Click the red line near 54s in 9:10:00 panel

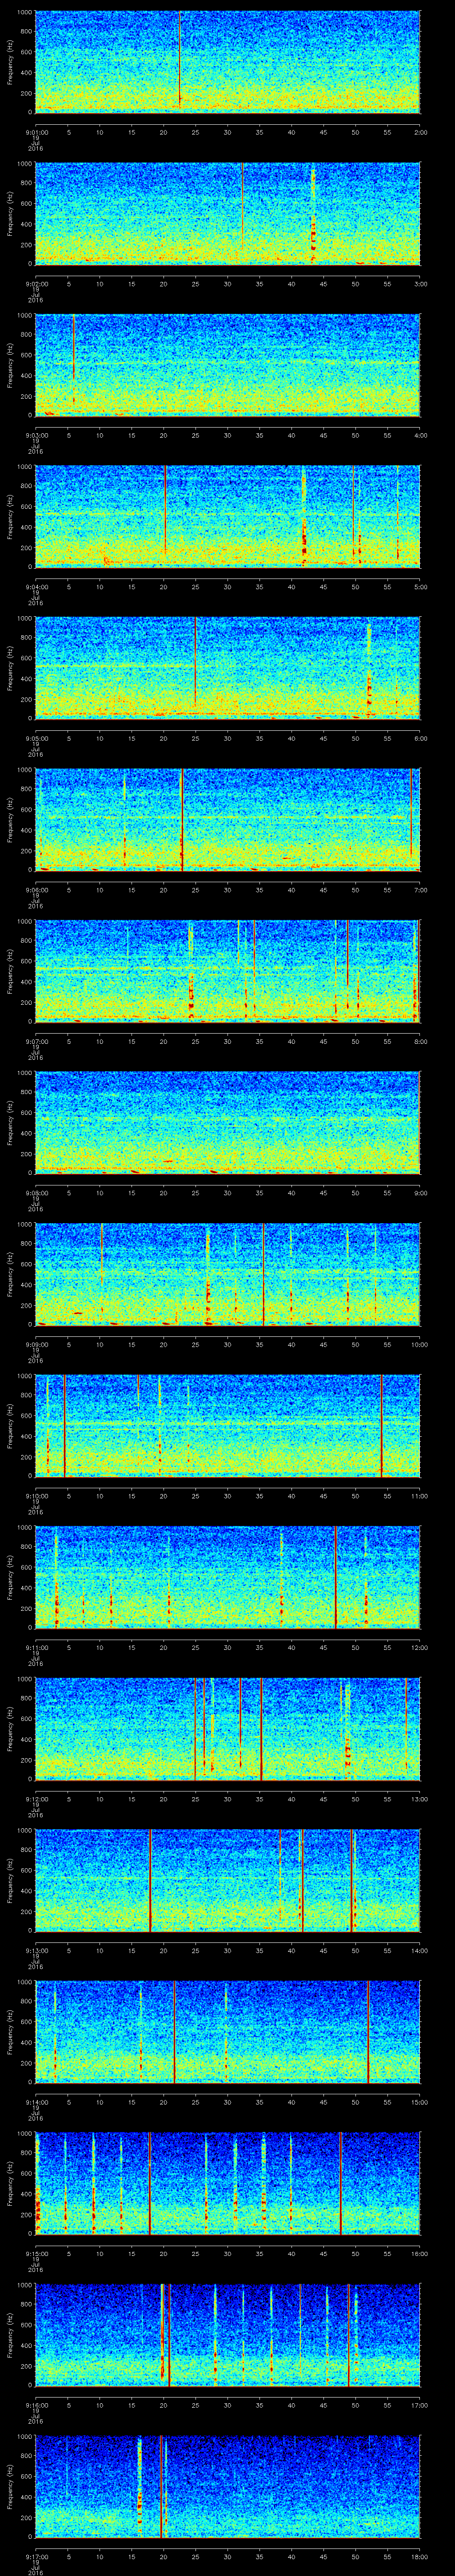click(381, 1425)
